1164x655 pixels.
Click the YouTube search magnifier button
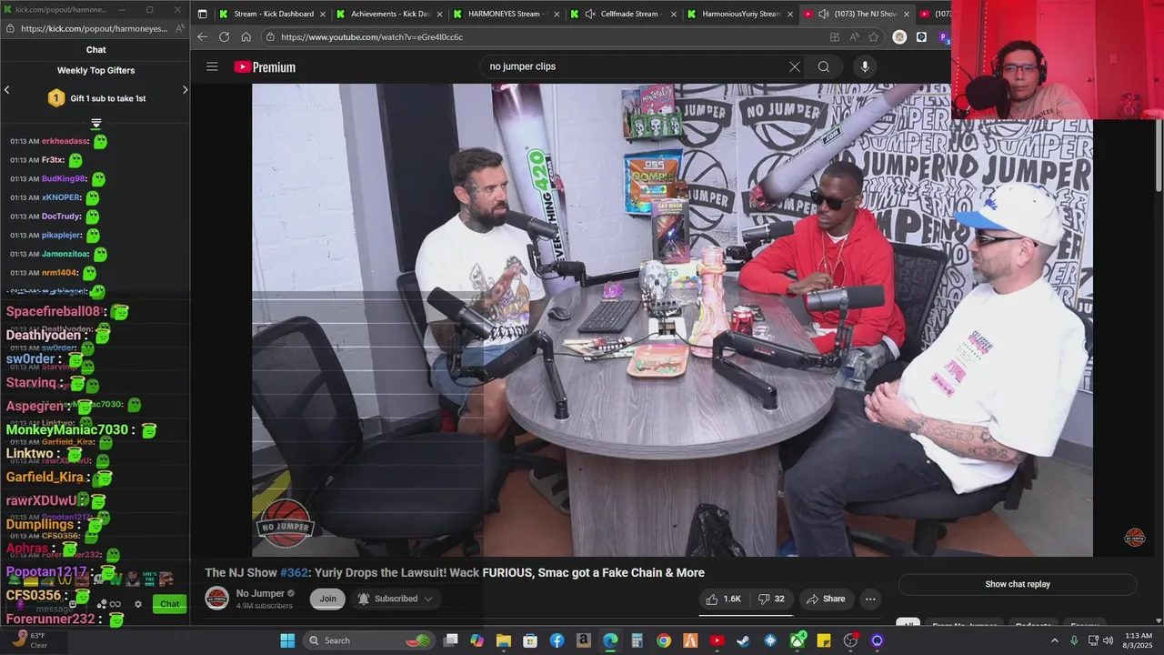click(x=823, y=66)
